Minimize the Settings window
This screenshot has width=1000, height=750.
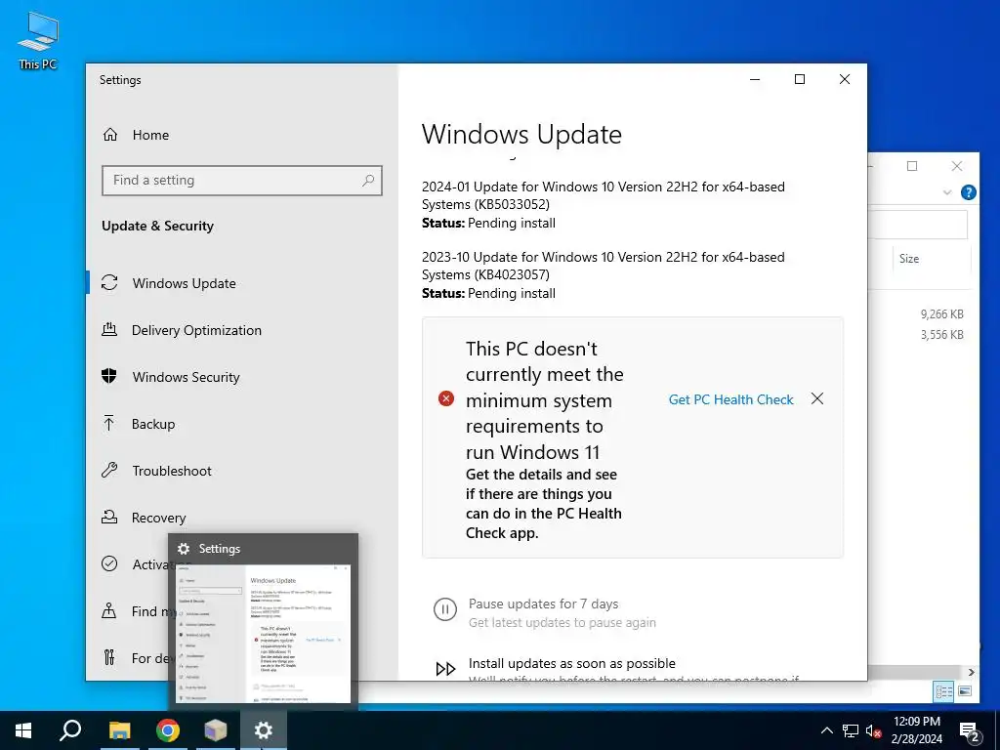tap(755, 79)
